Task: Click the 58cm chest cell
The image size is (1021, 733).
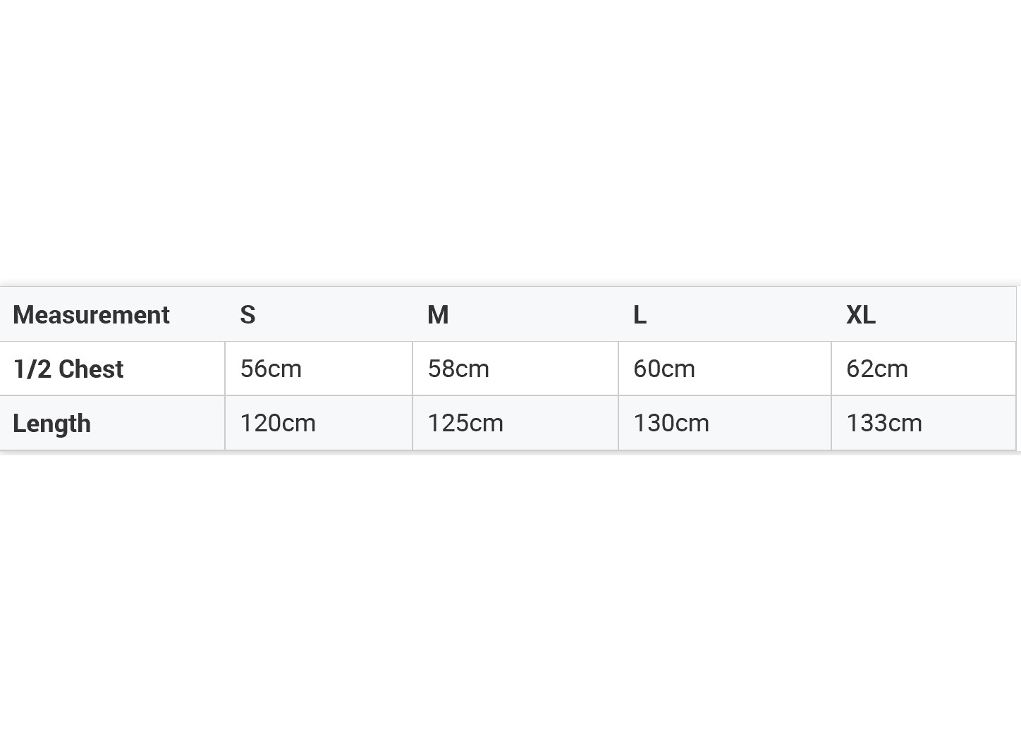Action: point(458,369)
